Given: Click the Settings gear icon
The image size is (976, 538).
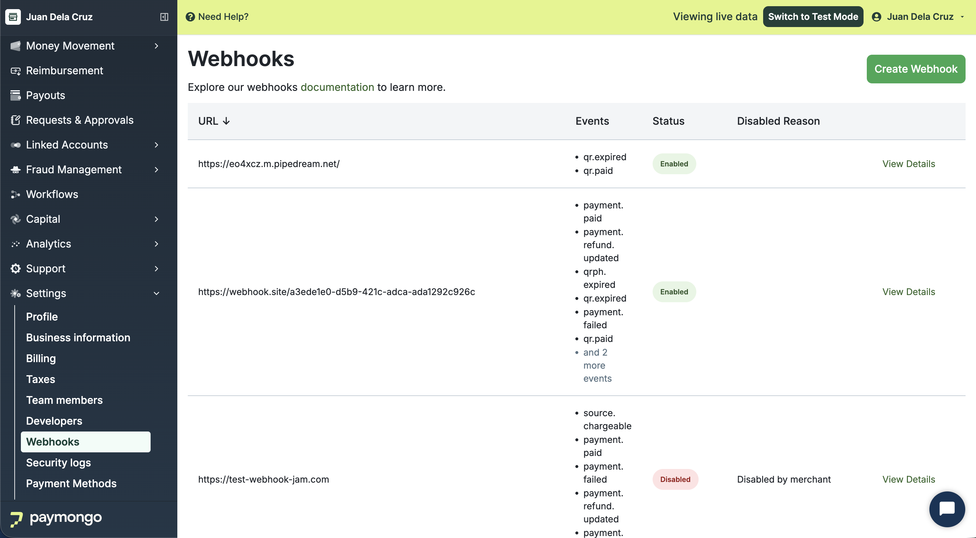Looking at the screenshot, I should coord(16,293).
